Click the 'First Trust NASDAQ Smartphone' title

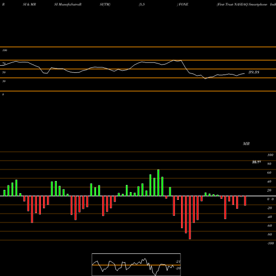242,4
